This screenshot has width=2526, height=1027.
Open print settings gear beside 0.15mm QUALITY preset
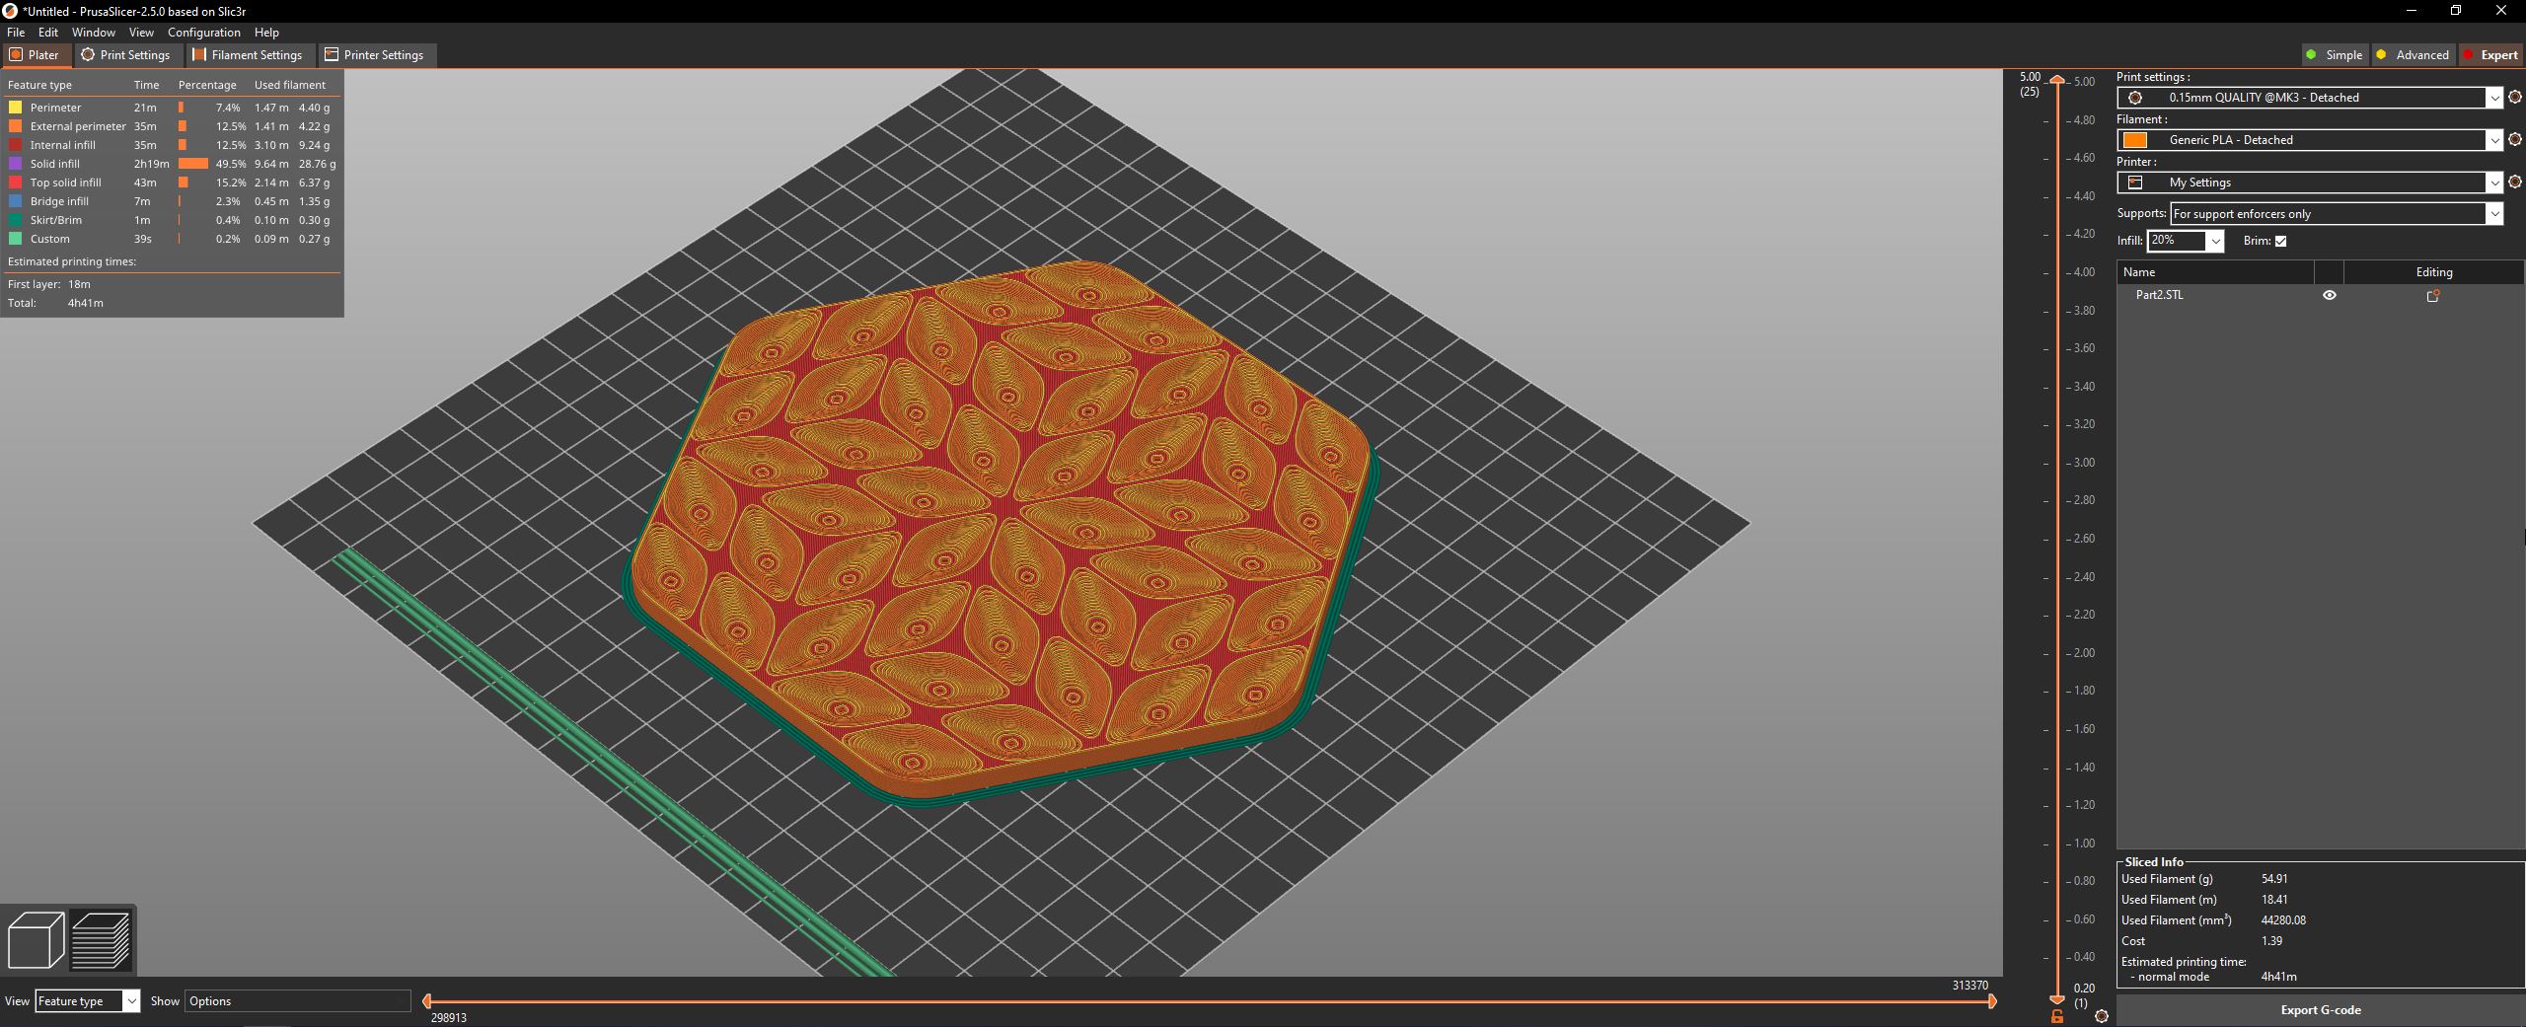coord(2515,98)
